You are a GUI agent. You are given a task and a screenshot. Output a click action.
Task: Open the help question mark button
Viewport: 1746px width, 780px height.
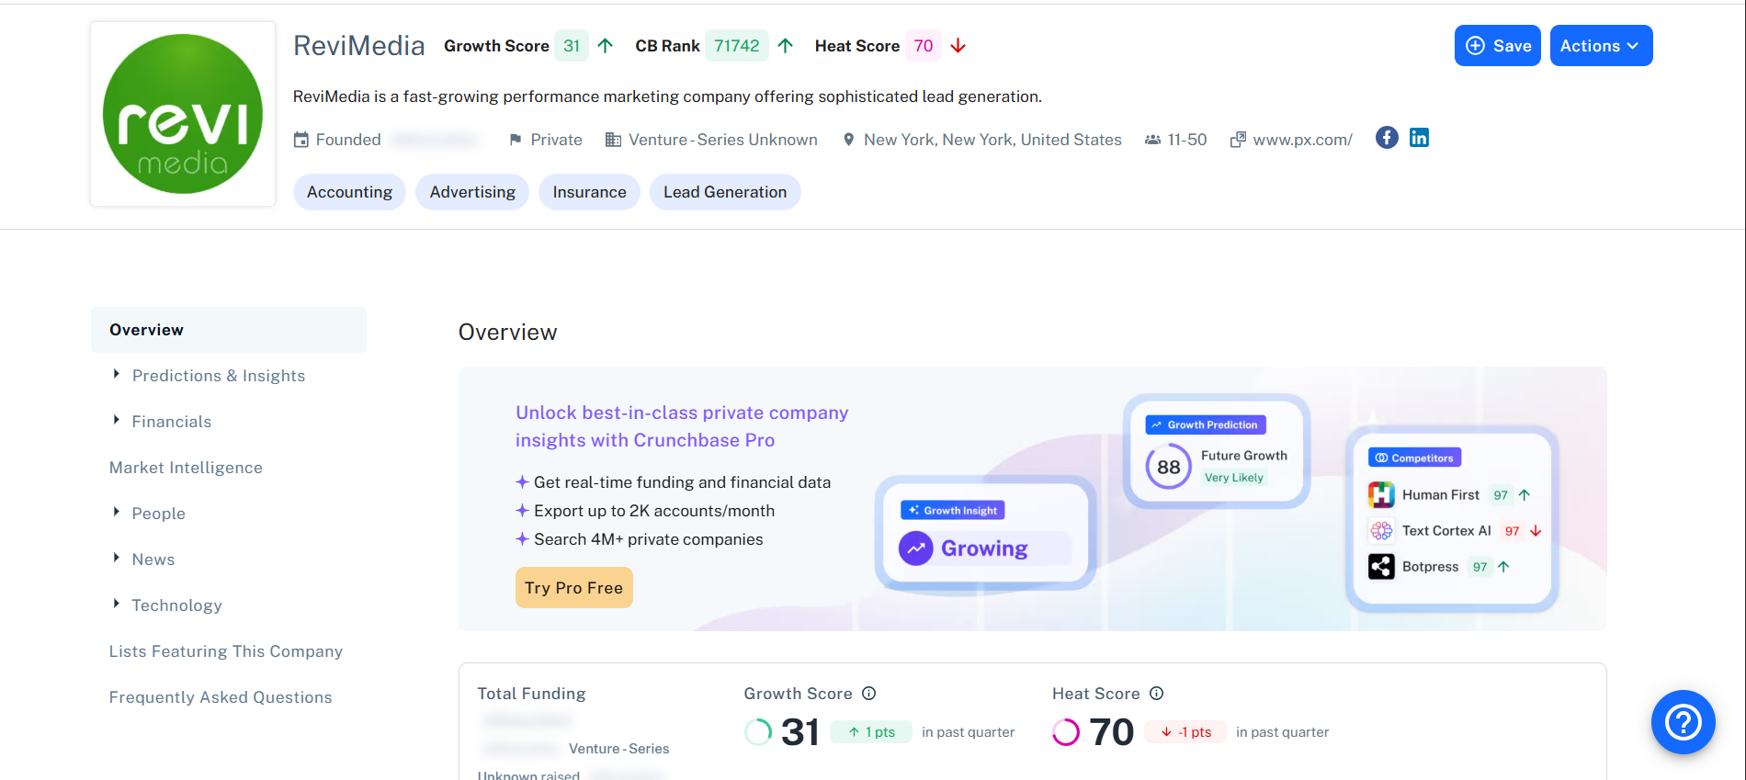pyautogui.click(x=1684, y=722)
